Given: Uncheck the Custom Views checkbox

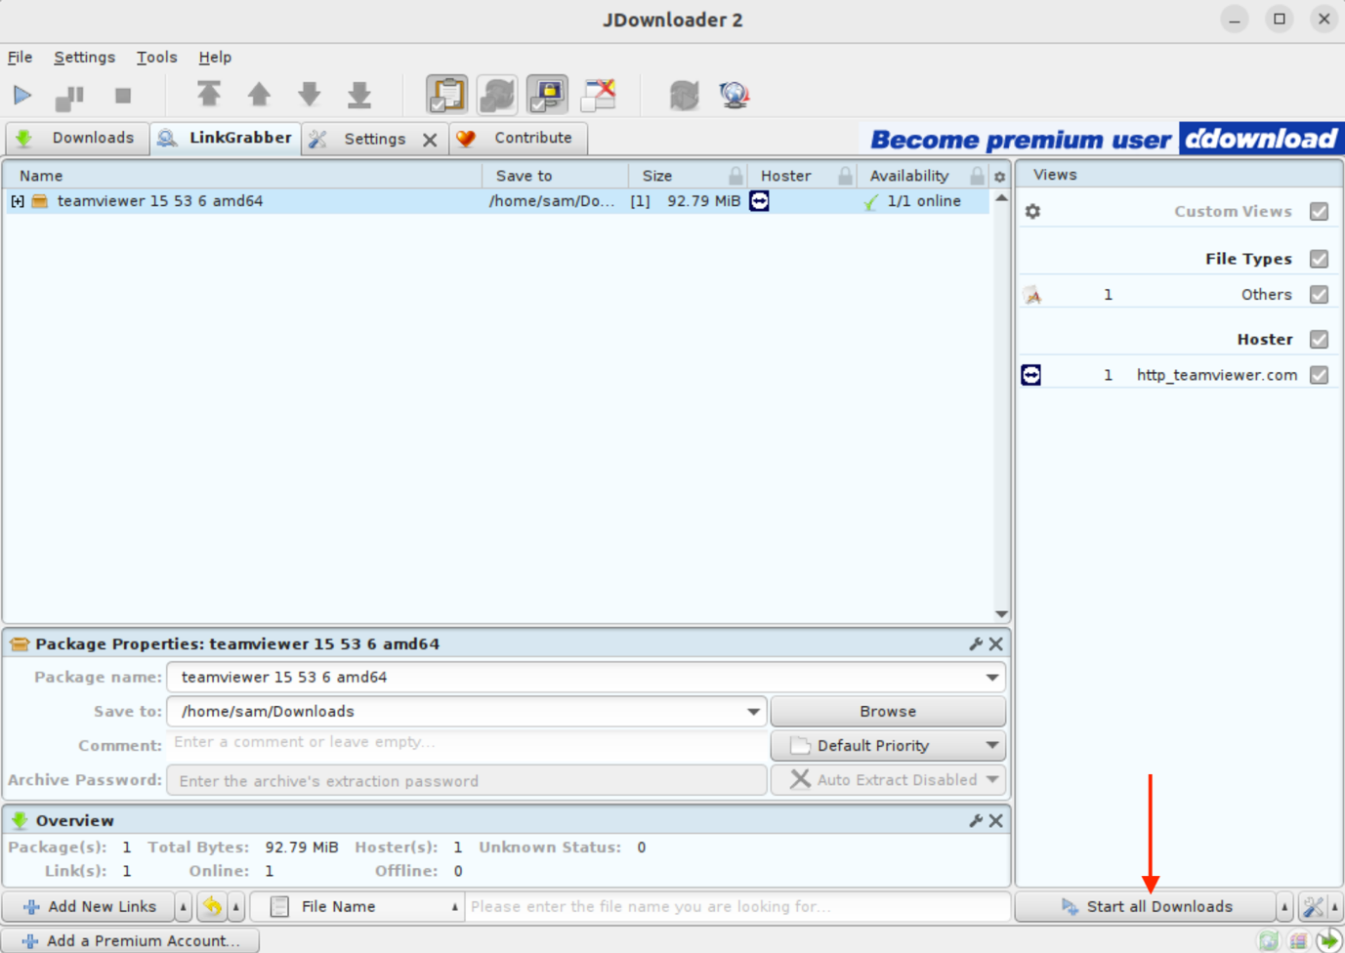Looking at the screenshot, I should click(1319, 211).
